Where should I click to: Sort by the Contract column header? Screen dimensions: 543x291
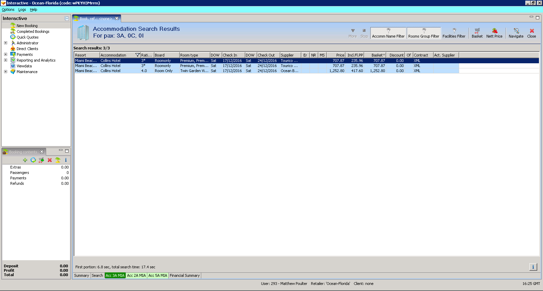[423, 55]
